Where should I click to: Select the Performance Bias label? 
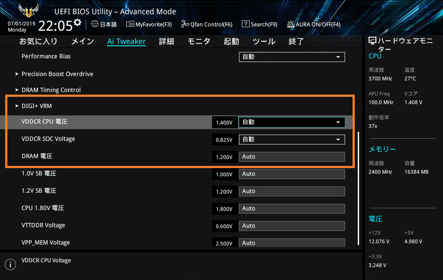point(46,57)
